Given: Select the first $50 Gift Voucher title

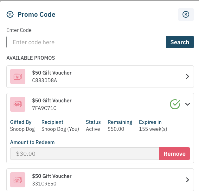Looking at the screenshot, I should (52, 73).
